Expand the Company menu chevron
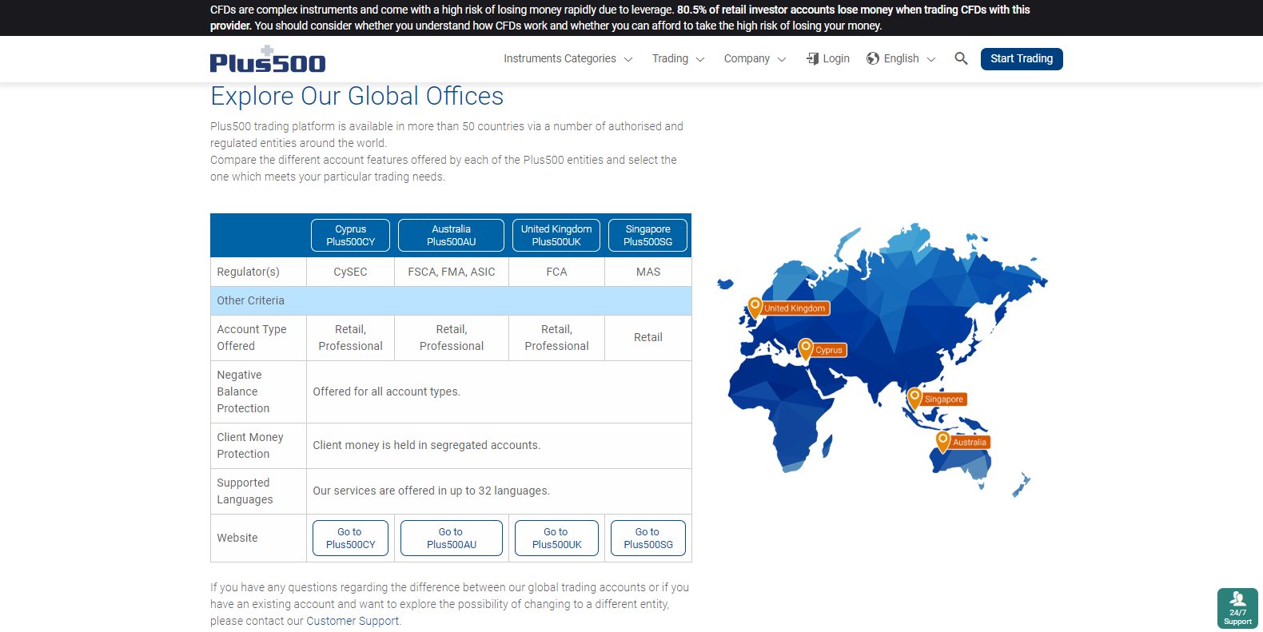Image resolution: width=1263 pixels, height=632 pixels. click(782, 59)
